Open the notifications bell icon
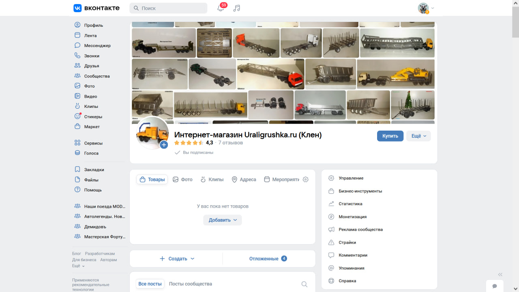 click(221, 8)
